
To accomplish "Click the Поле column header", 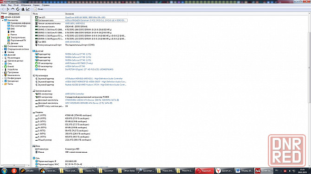I will [x=48, y=14].
